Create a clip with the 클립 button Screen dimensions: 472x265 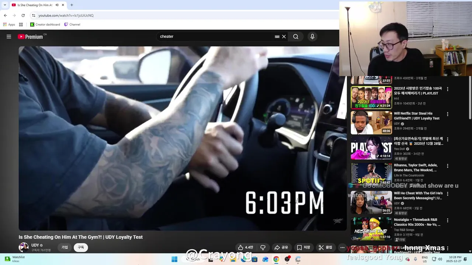point(326,247)
